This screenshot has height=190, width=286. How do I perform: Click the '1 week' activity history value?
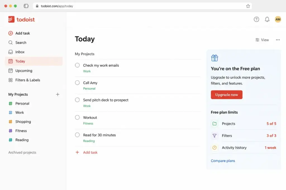pyautogui.click(x=270, y=148)
